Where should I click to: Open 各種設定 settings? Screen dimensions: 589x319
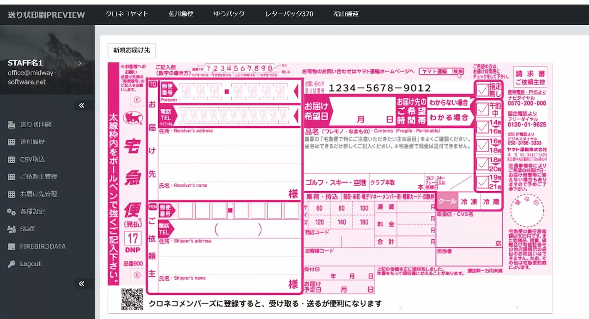(32, 212)
